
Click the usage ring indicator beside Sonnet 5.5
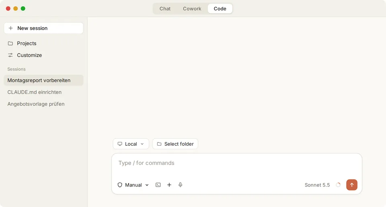(x=338, y=185)
